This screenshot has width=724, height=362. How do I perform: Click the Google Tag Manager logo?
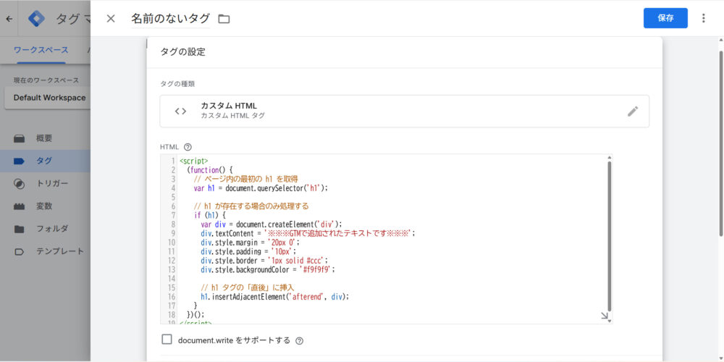pos(36,19)
